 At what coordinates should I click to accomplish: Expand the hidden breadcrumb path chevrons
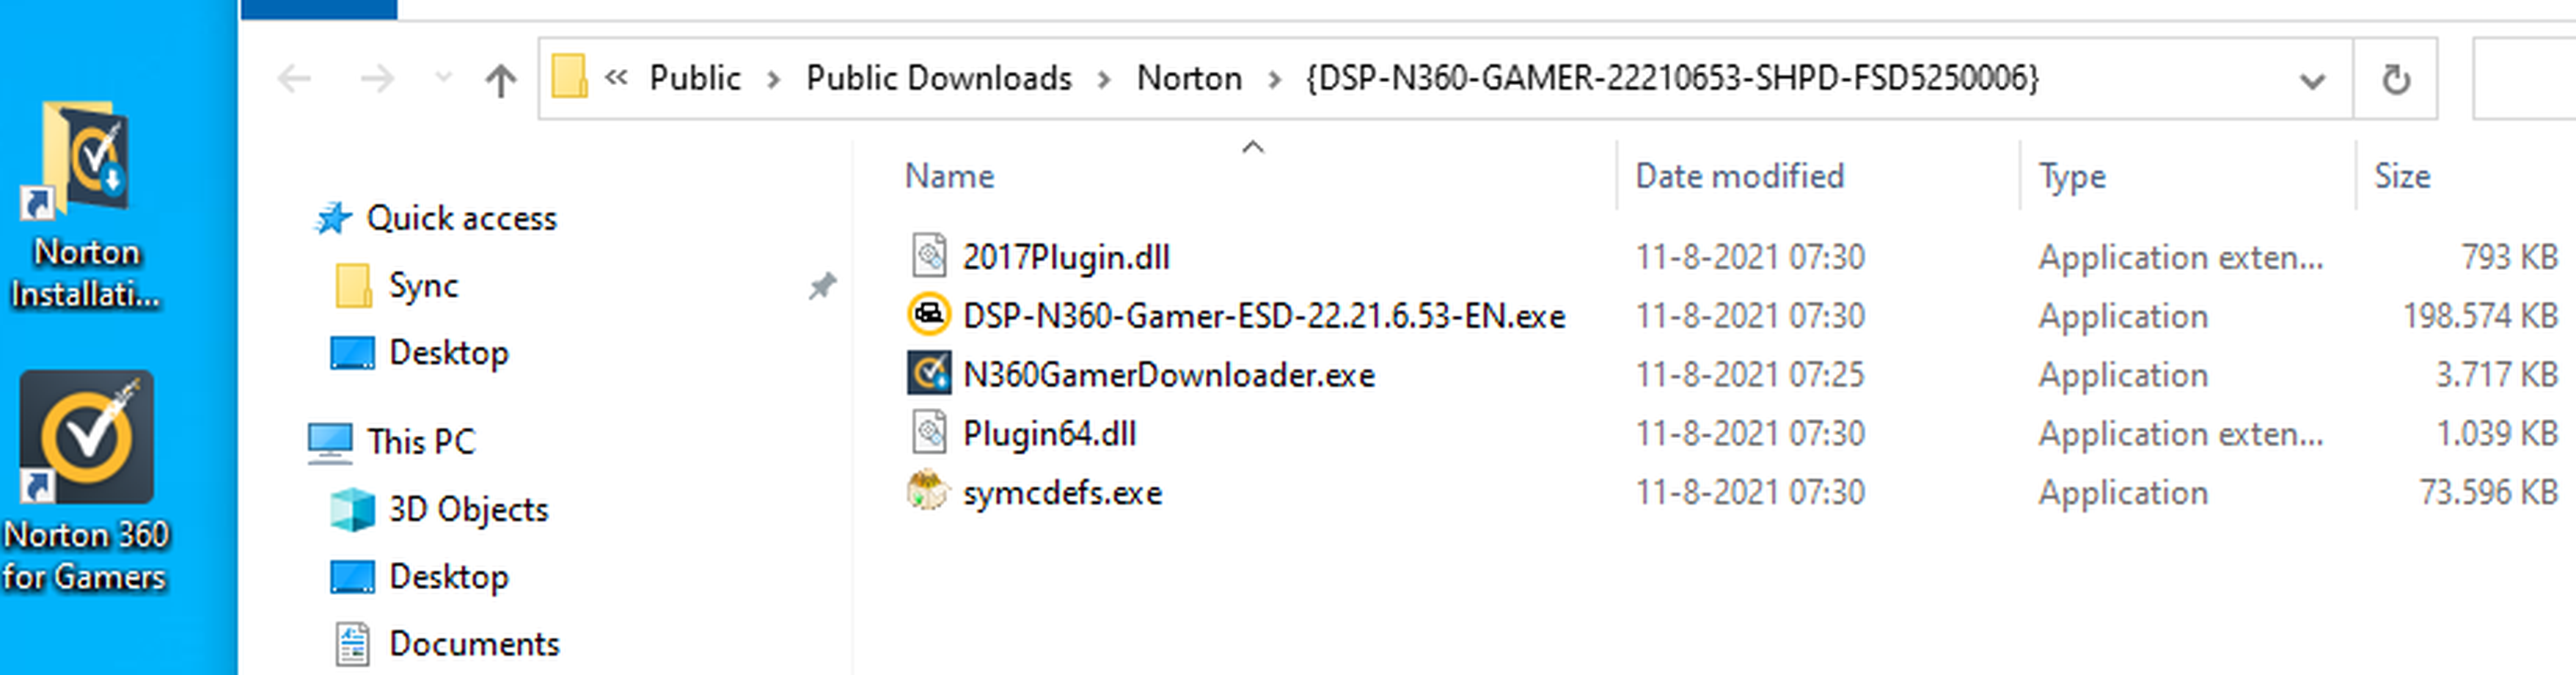(x=616, y=77)
